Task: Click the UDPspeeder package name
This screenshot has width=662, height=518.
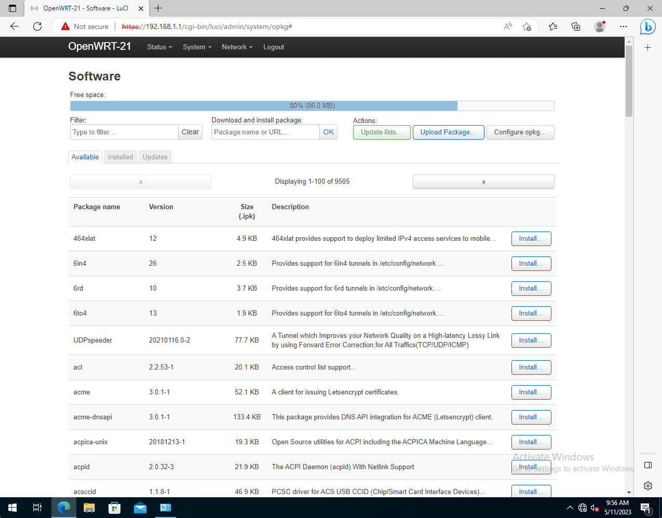Action: pos(93,340)
